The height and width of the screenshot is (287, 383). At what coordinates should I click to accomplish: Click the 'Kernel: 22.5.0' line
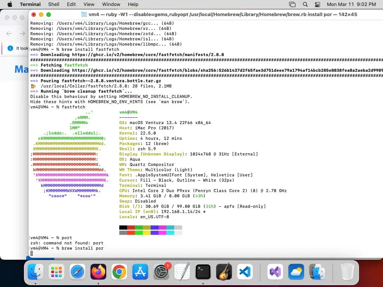tap(138, 133)
